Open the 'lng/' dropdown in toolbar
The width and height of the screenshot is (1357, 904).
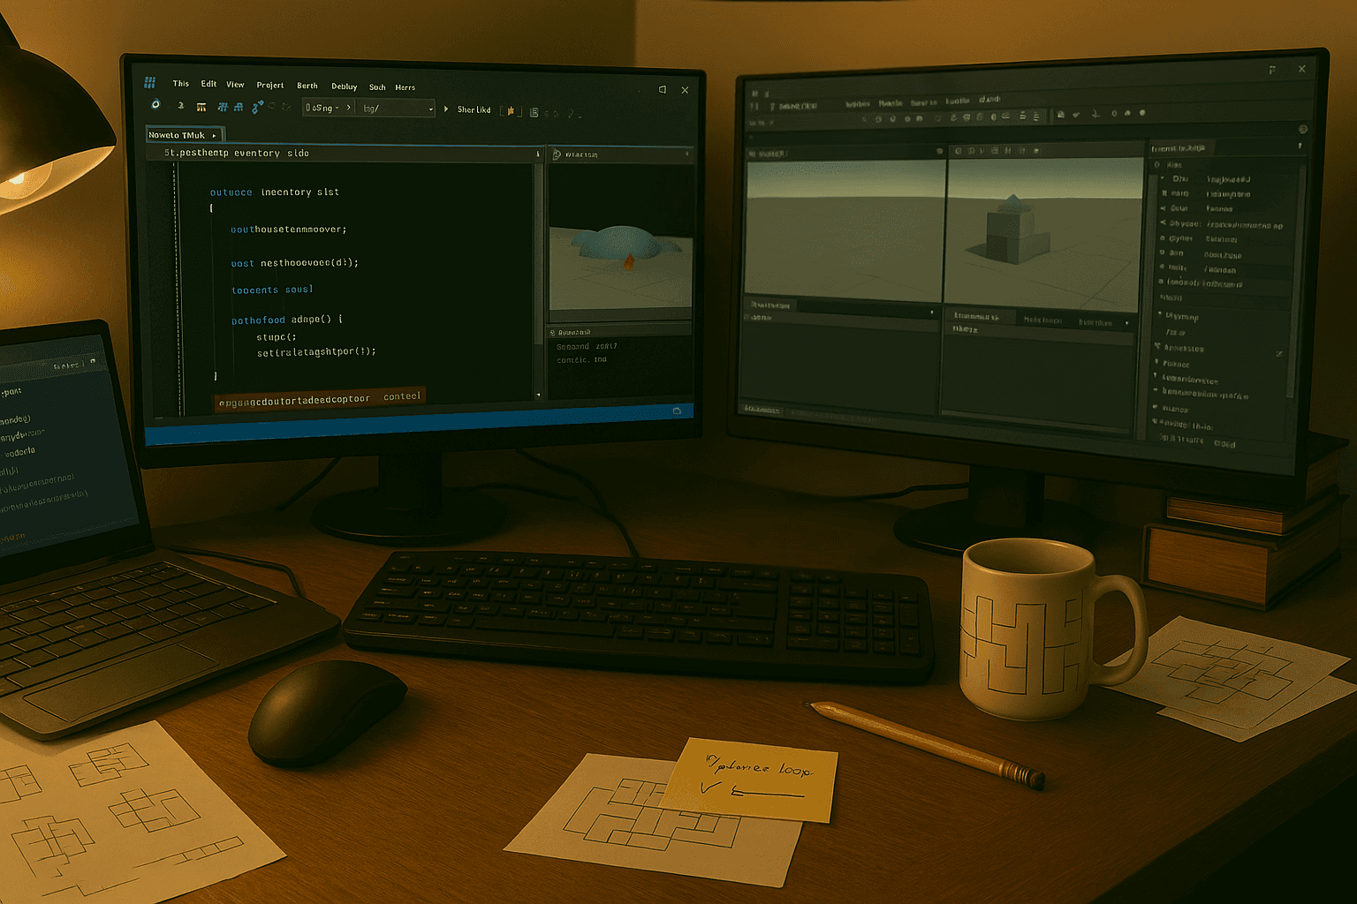(x=398, y=109)
